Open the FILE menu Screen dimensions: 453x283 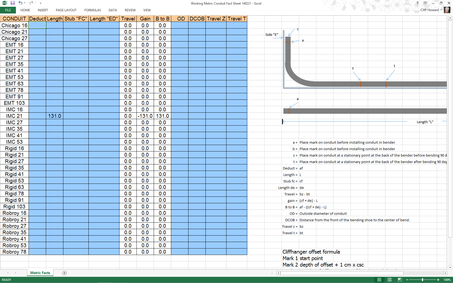click(8, 10)
